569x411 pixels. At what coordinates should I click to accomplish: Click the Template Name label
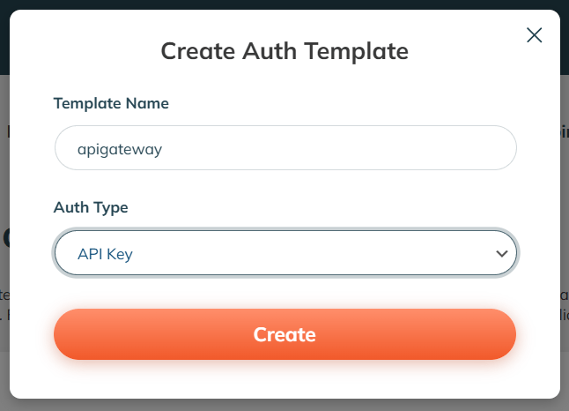click(111, 103)
